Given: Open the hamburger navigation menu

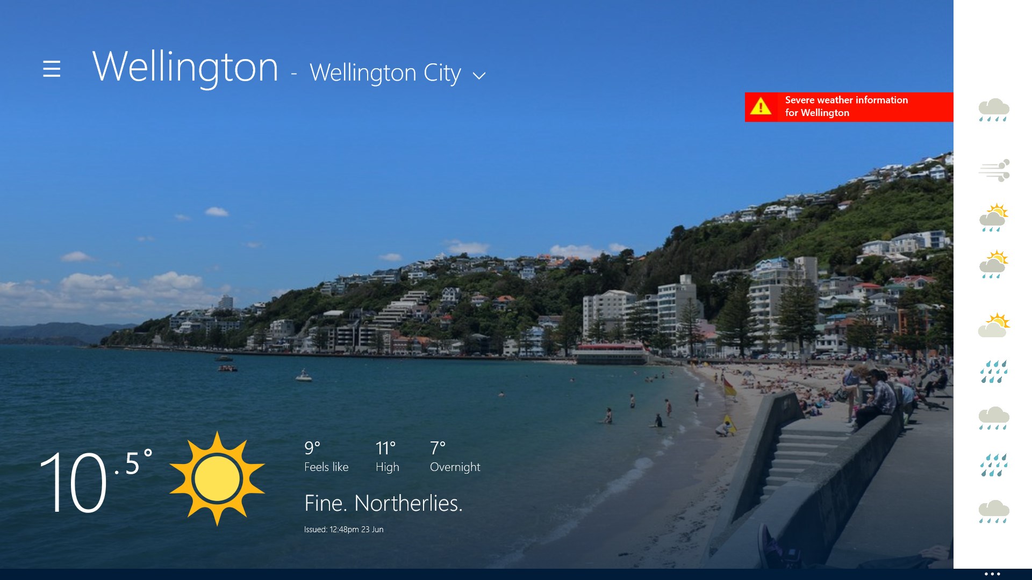Looking at the screenshot, I should (52, 69).
